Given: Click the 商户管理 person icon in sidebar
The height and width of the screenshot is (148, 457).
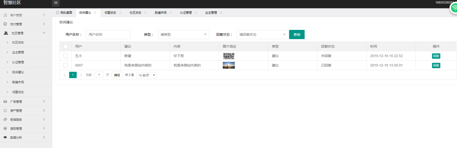Looking at the screenshot, I should (x=5, y=15).
